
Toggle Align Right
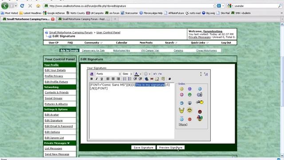tap(118, 79)
